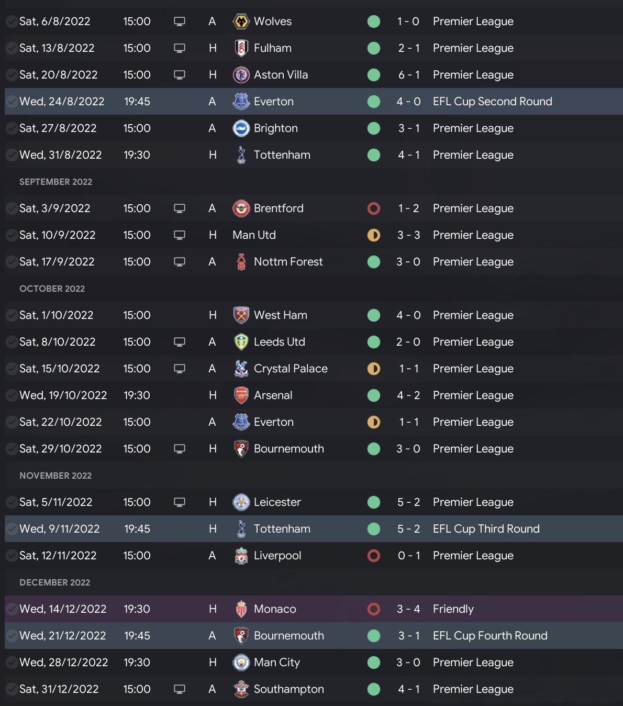Collapse the OCTOBER 2022 month header
The width and height of the screenshot is (623, 706).
(x=52, y=289)
